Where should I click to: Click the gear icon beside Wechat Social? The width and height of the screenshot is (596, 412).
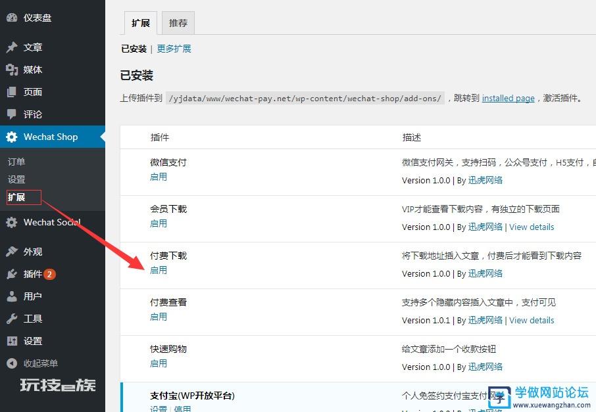point(12,222)
